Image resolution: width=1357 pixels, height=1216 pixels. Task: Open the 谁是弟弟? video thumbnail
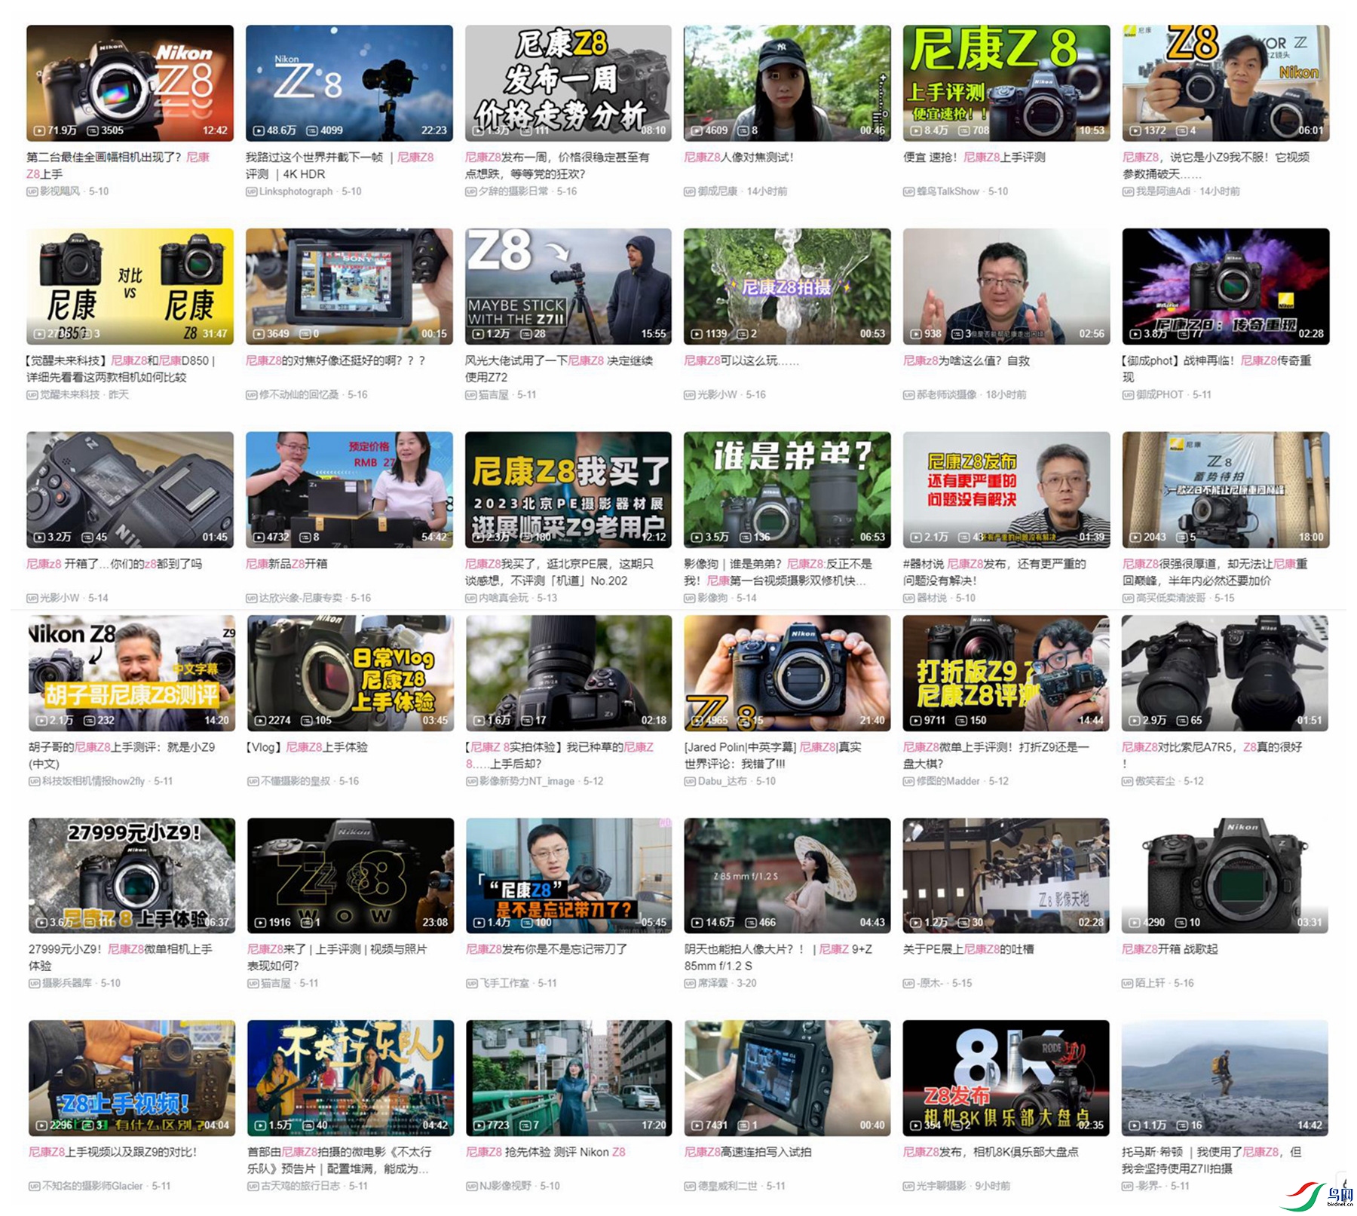787,489
